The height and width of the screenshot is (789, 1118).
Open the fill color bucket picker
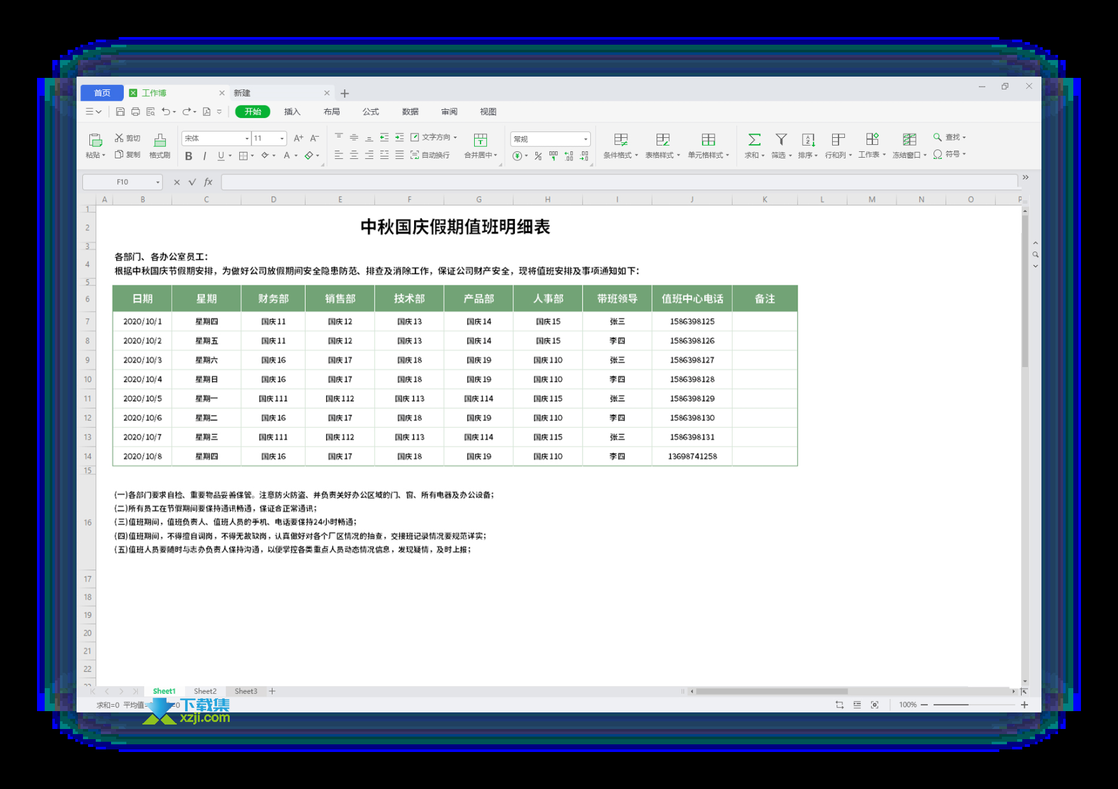pyautogui.click(x=265, y=156)
